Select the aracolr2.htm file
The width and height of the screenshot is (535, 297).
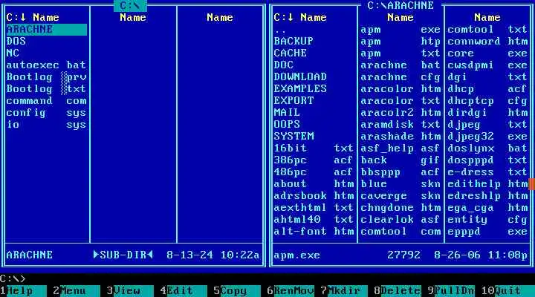point(401,113)
